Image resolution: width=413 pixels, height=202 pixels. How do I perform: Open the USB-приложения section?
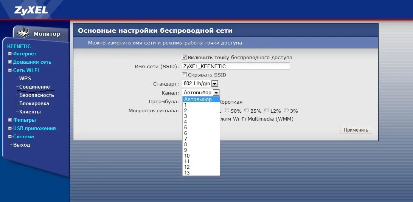34,129
